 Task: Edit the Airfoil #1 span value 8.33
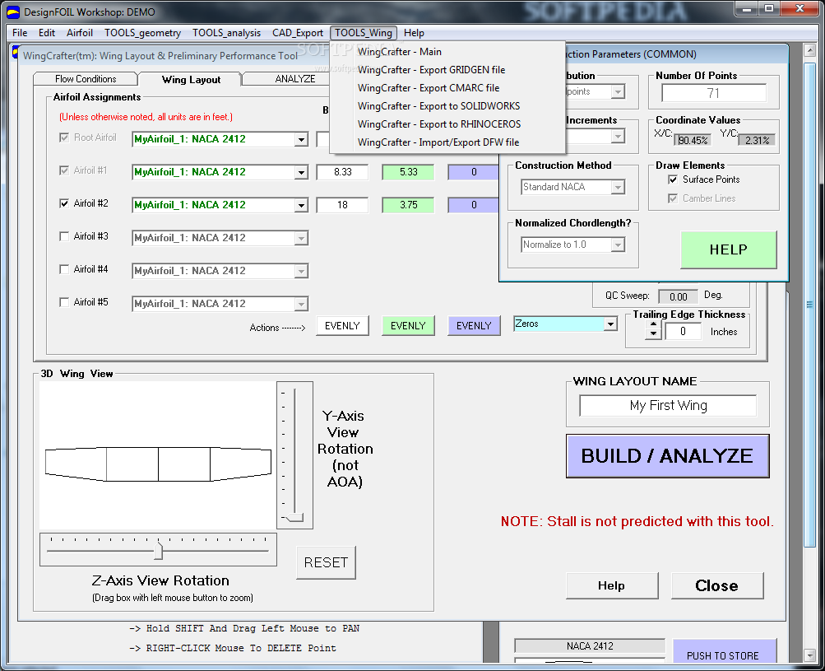point(342,172)
